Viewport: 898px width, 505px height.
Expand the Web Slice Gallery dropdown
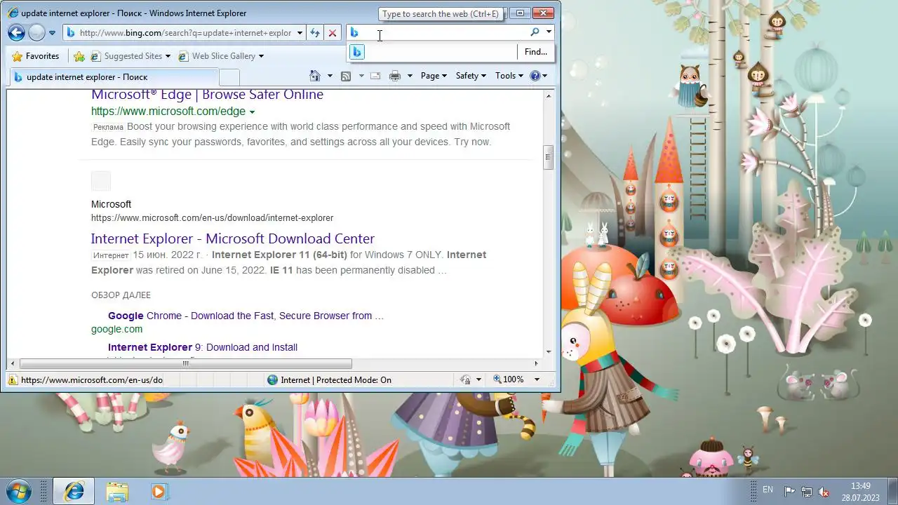[x=261, y=56]
